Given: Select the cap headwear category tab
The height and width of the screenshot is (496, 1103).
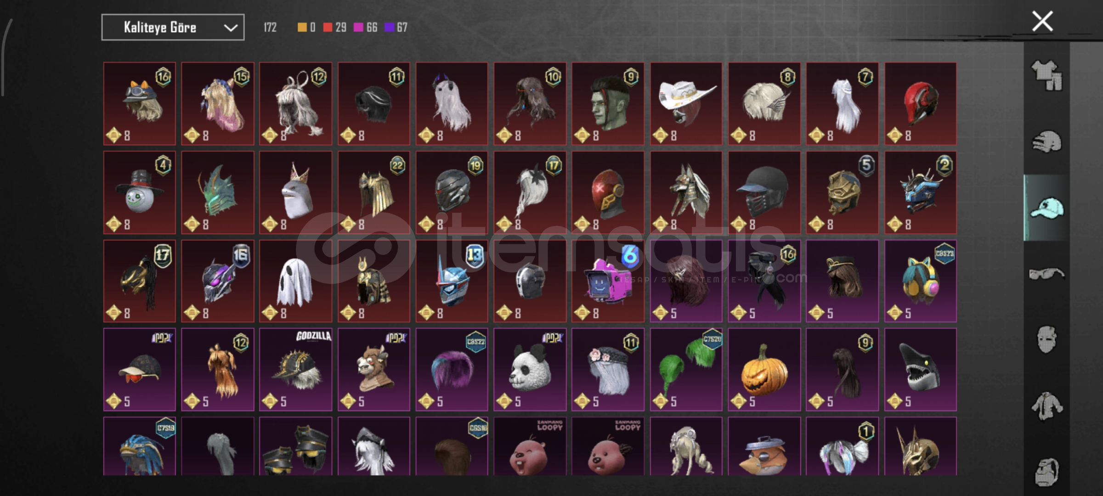Looking at the screenshot, I should (1046, 208).
